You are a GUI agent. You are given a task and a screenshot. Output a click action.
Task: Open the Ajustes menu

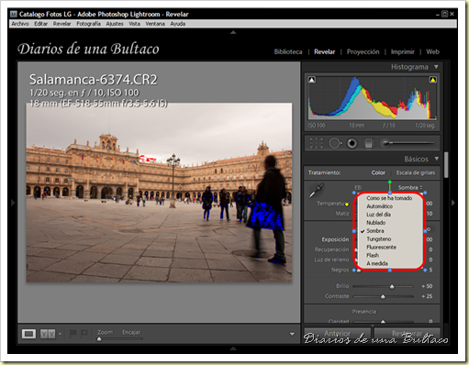click(x=115, y=24)
